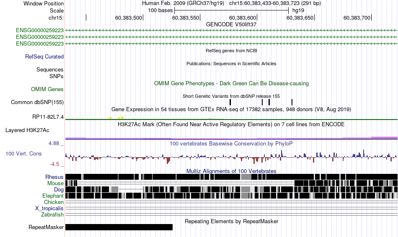Click the RepeatMasker track label
This screenshot has height=237, width=398.
pyautogui.click(x=46, y=227)
